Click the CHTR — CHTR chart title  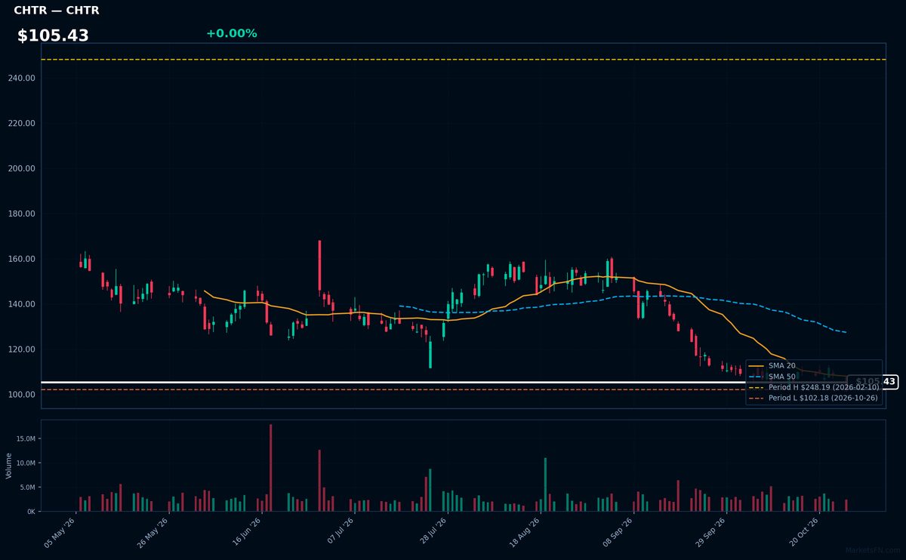57,11
